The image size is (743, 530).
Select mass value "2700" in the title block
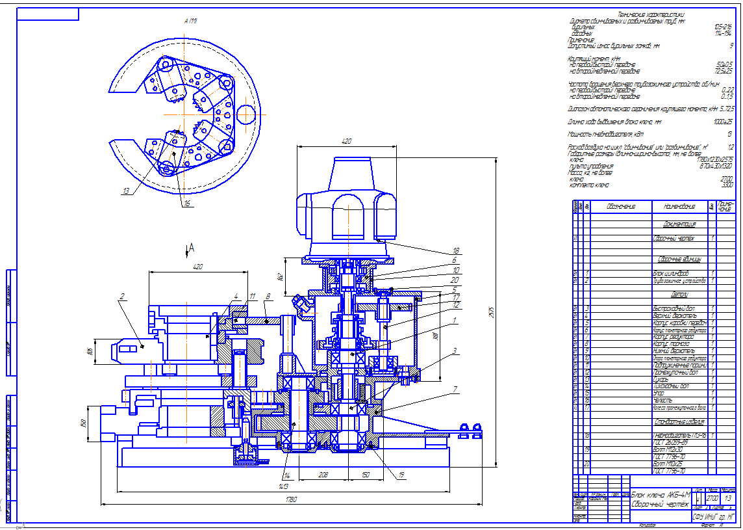(712, 499)
